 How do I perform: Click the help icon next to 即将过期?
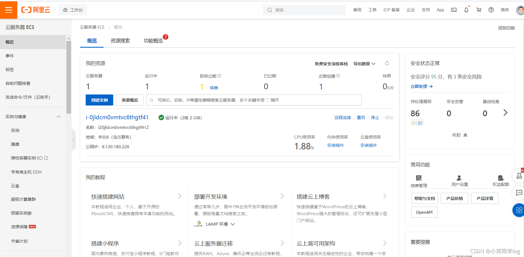click(219, 76)
